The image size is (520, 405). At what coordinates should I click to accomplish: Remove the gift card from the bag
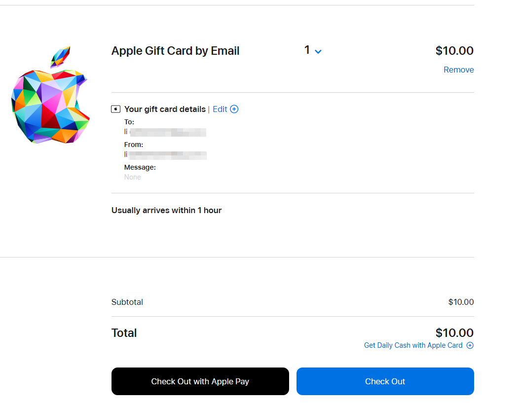tap(458, 70)
